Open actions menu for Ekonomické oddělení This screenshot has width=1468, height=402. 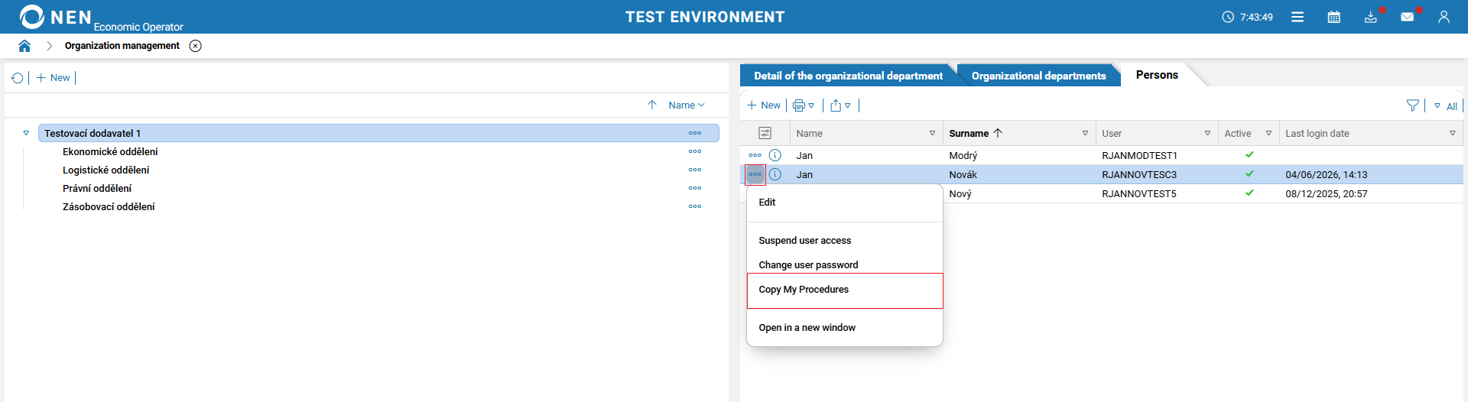695,151
